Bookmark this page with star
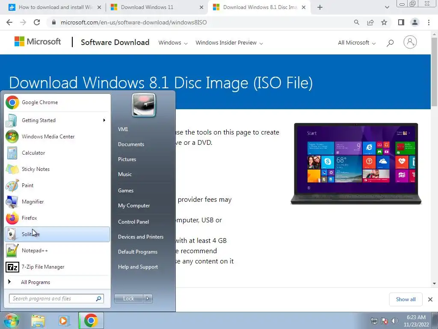 pyautogui.click(x=384, y=22)
